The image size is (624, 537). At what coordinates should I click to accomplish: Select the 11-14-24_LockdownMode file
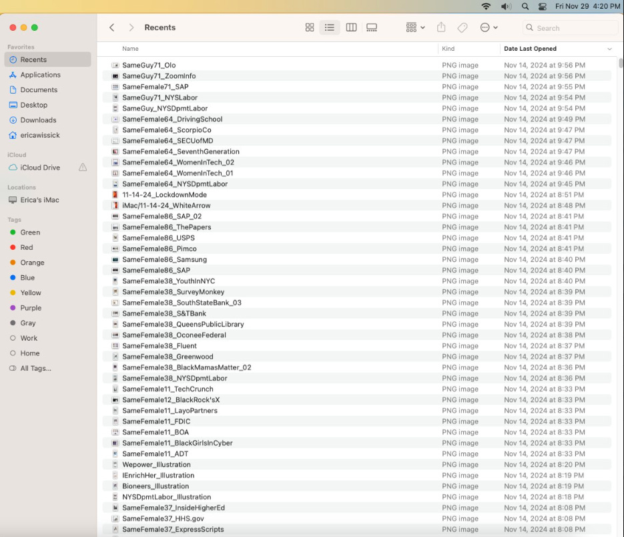(357, 195)
